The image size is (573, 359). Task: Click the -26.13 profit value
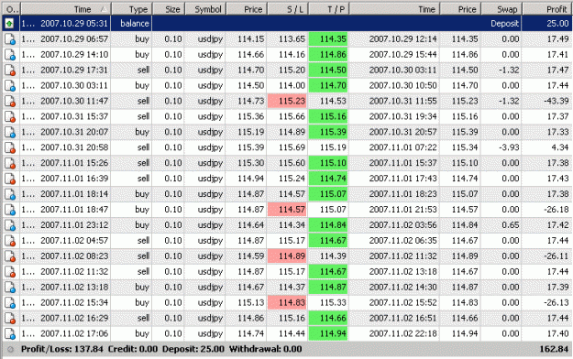556,303
